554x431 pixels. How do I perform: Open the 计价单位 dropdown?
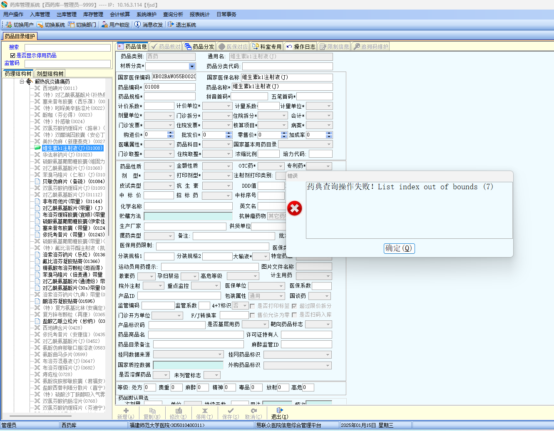click(x=229, y=106)
